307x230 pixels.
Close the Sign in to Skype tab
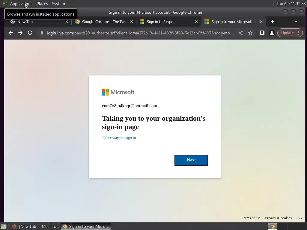click(x=196, y=22)
